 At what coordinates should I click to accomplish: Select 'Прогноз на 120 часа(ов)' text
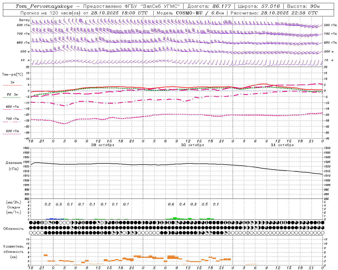(x=51, y=13)
